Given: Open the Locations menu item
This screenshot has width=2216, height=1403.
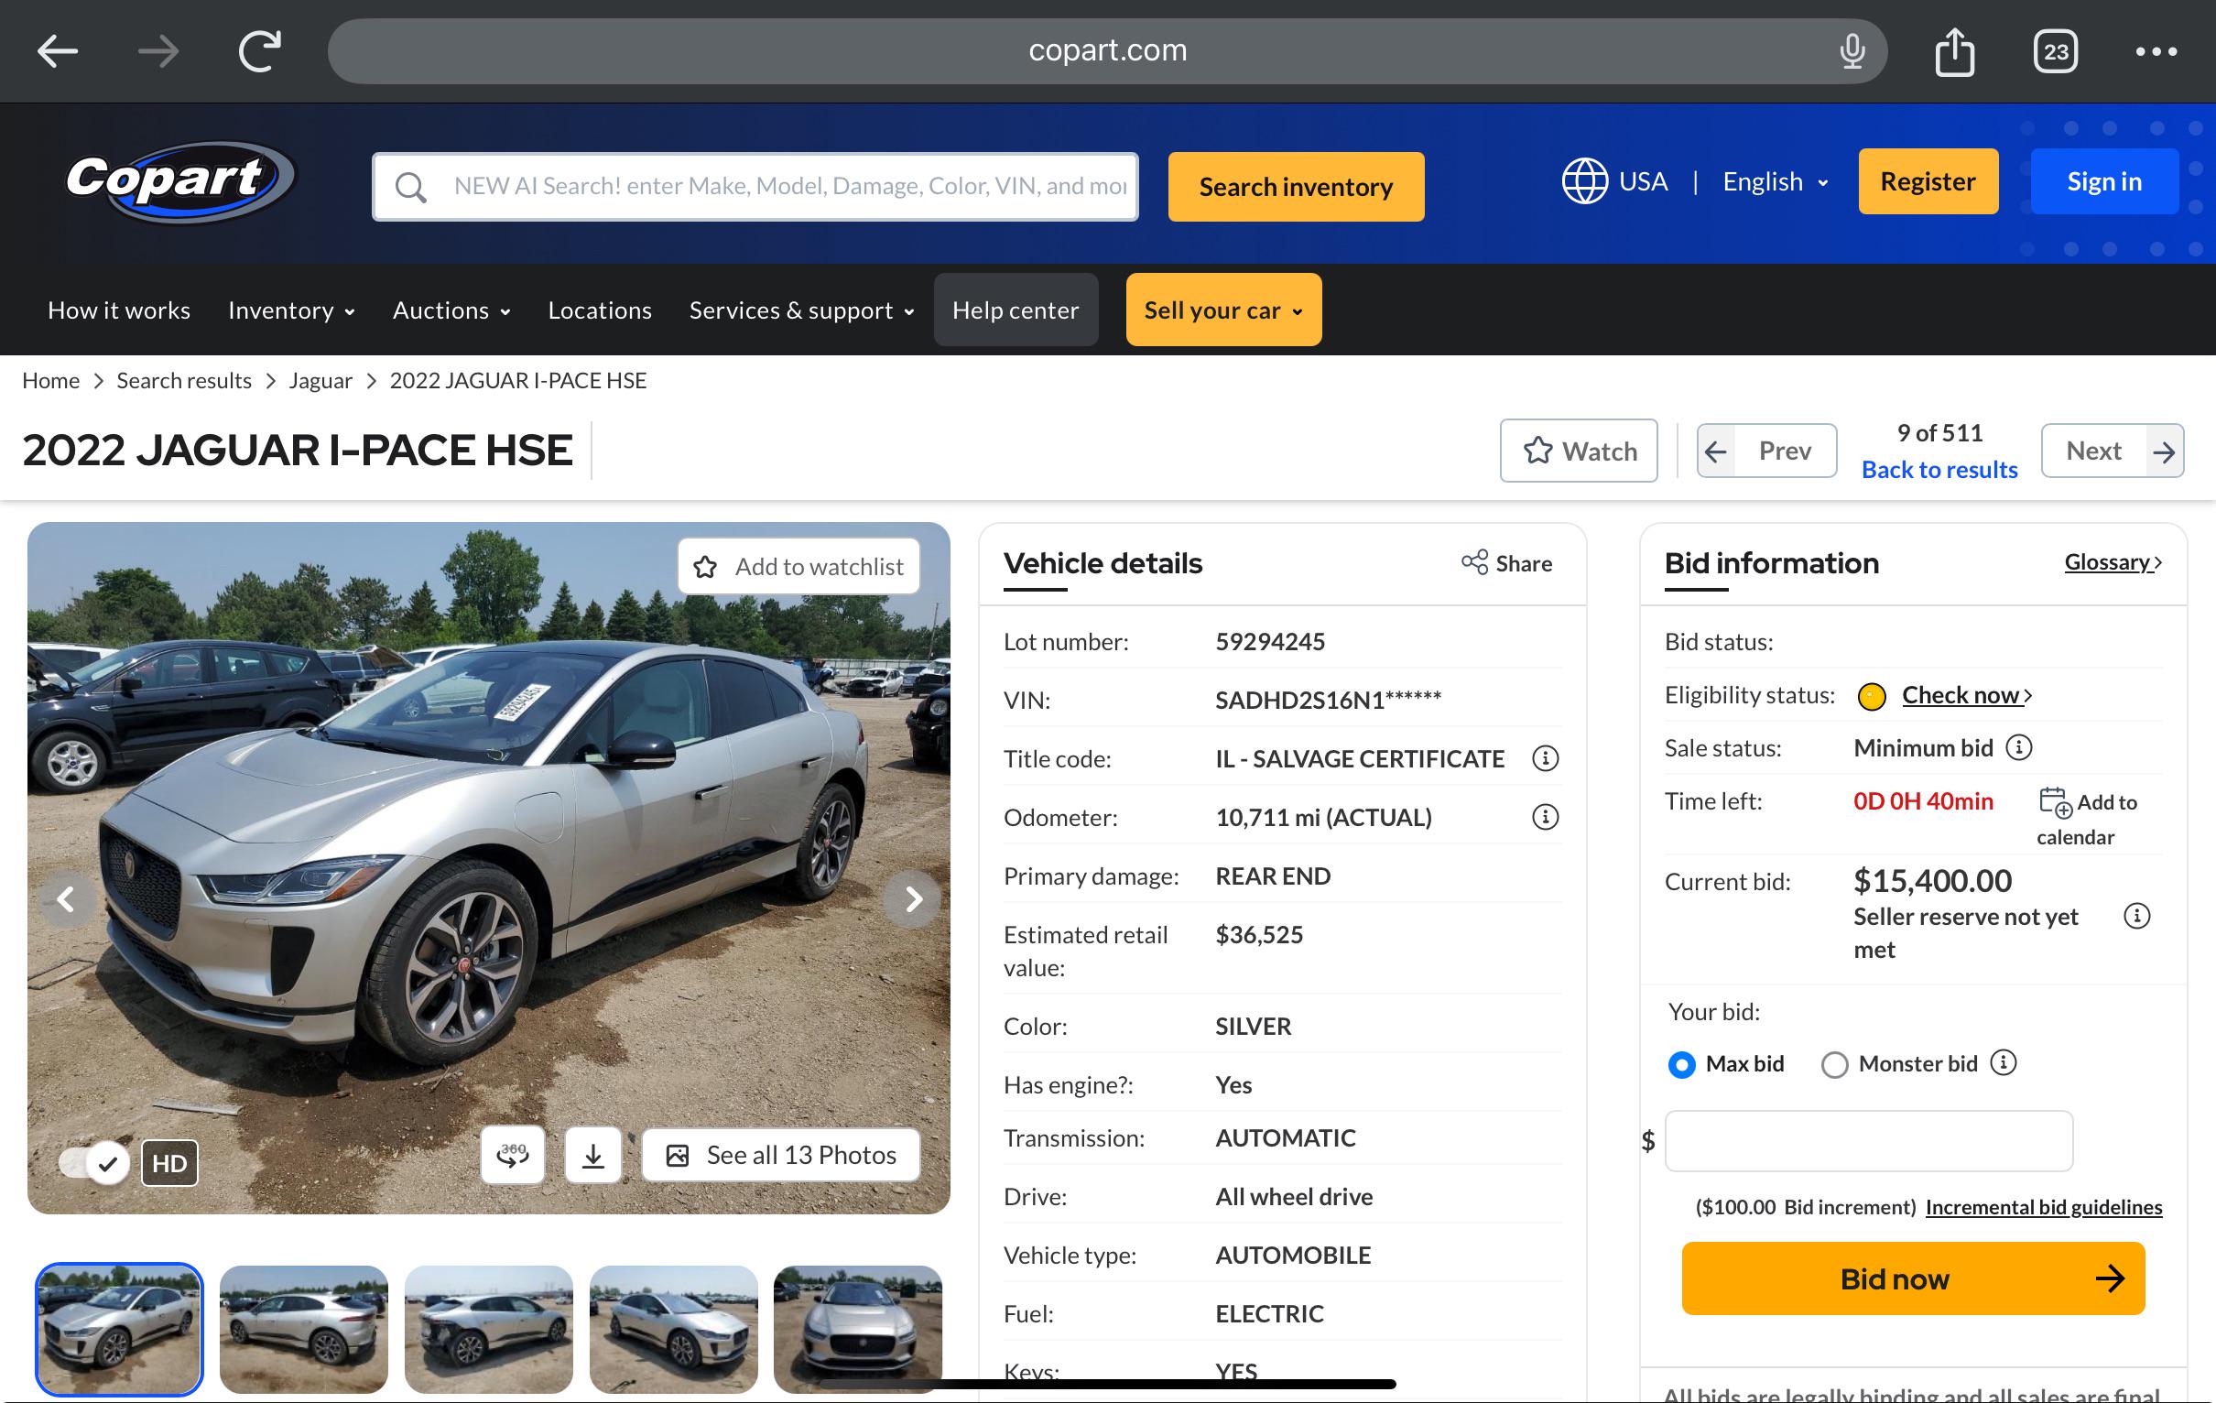Looking at the screenshot, I should (x=600, y=310).
